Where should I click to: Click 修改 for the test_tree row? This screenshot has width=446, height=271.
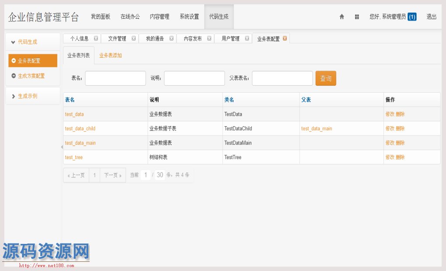coord(390,157)
